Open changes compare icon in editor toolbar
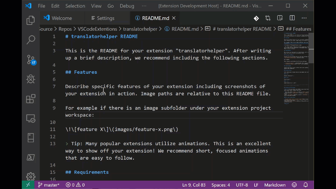 coord(268,18)
